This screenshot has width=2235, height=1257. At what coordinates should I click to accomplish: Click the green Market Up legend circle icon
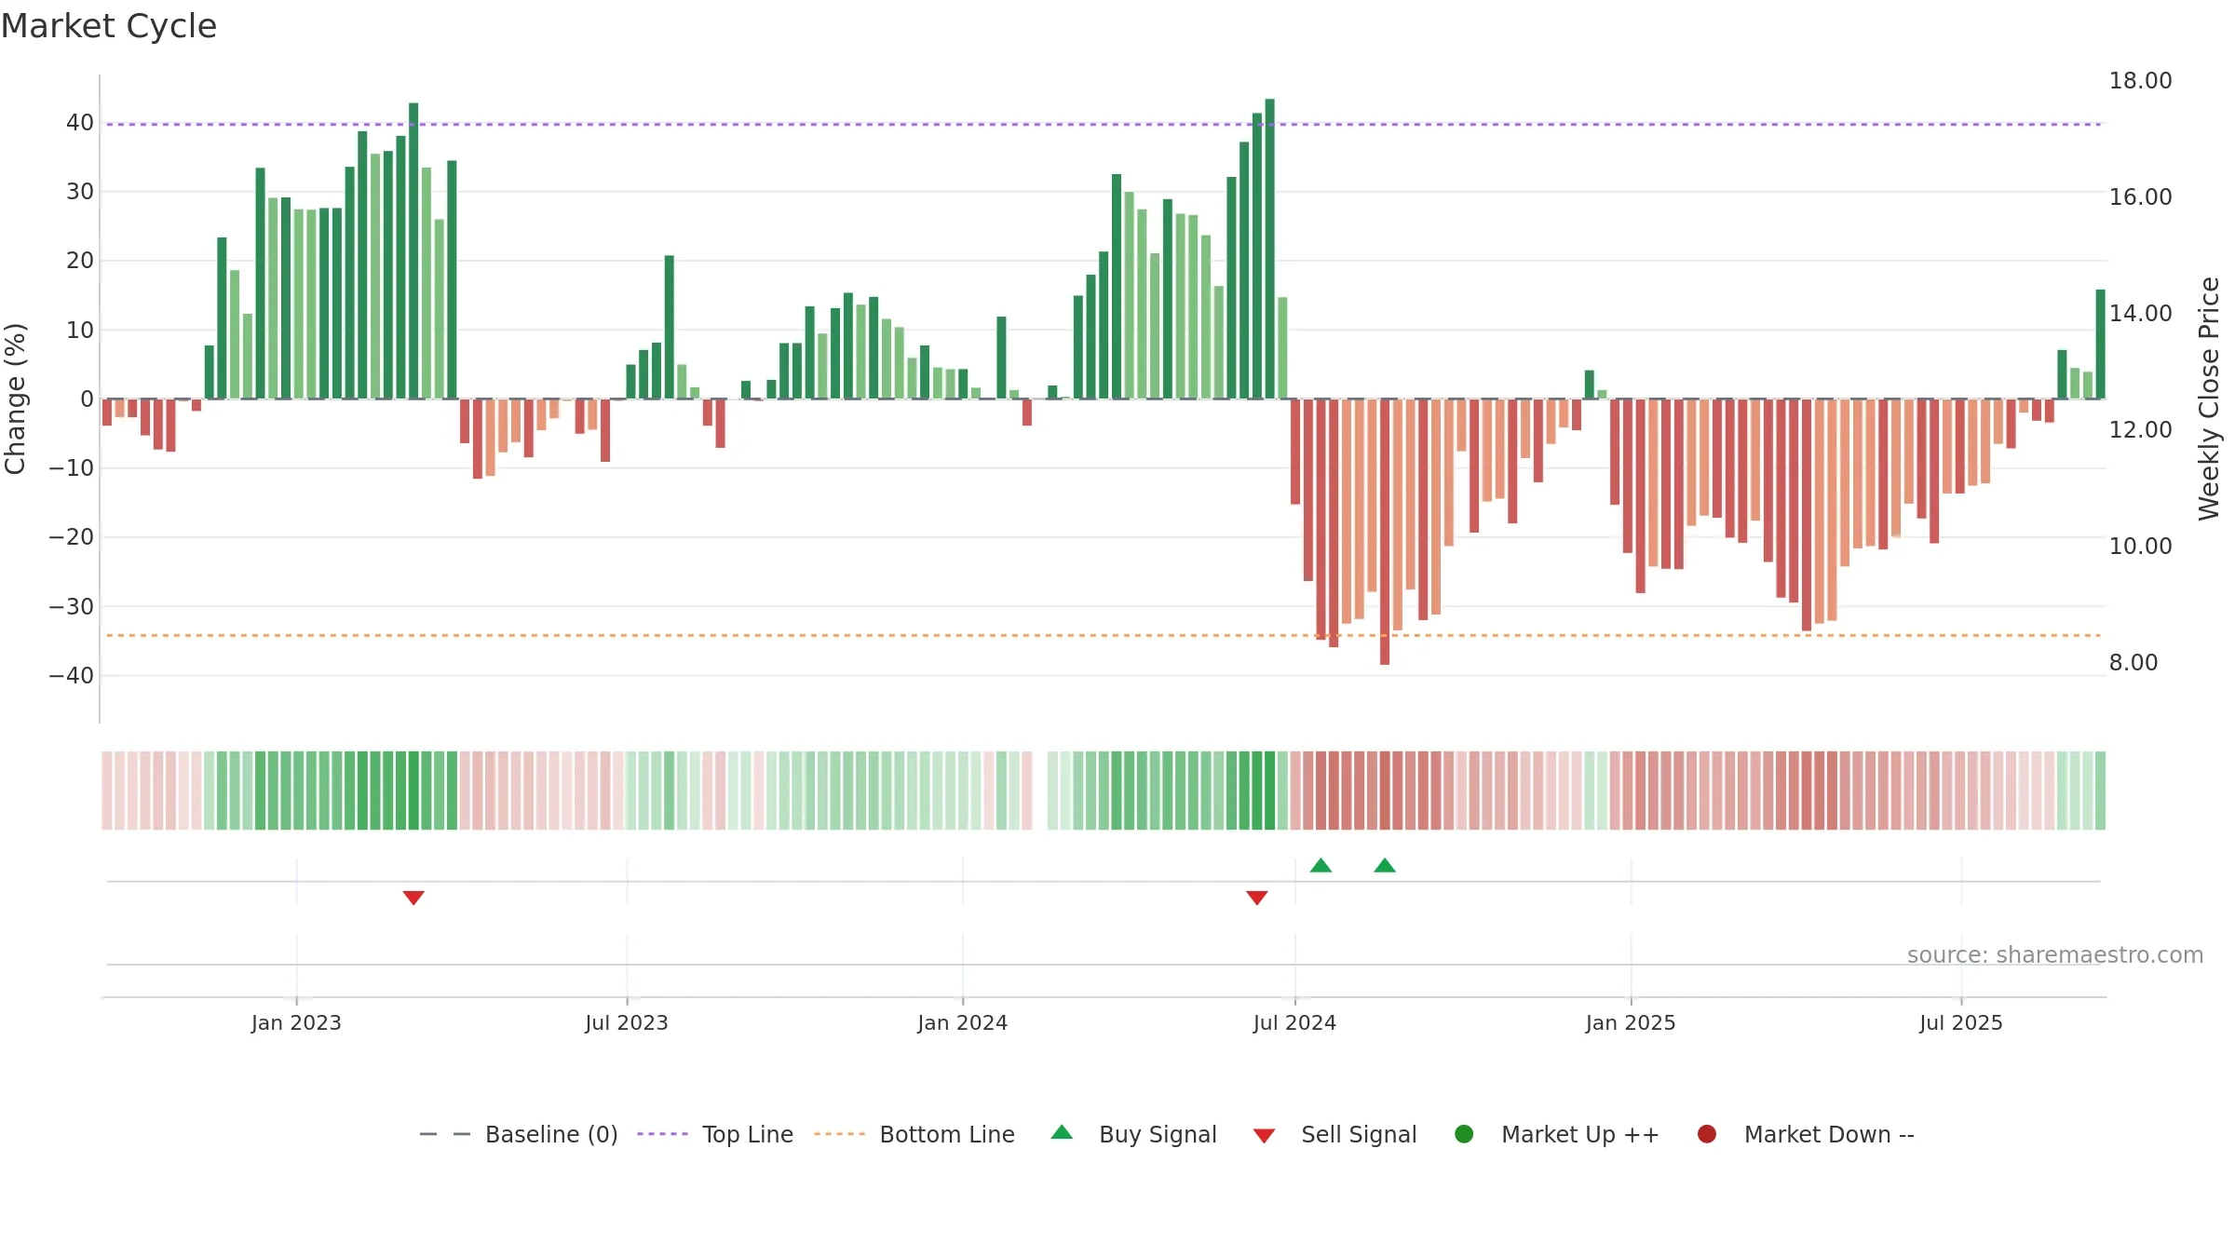tap(1464, 1134)
